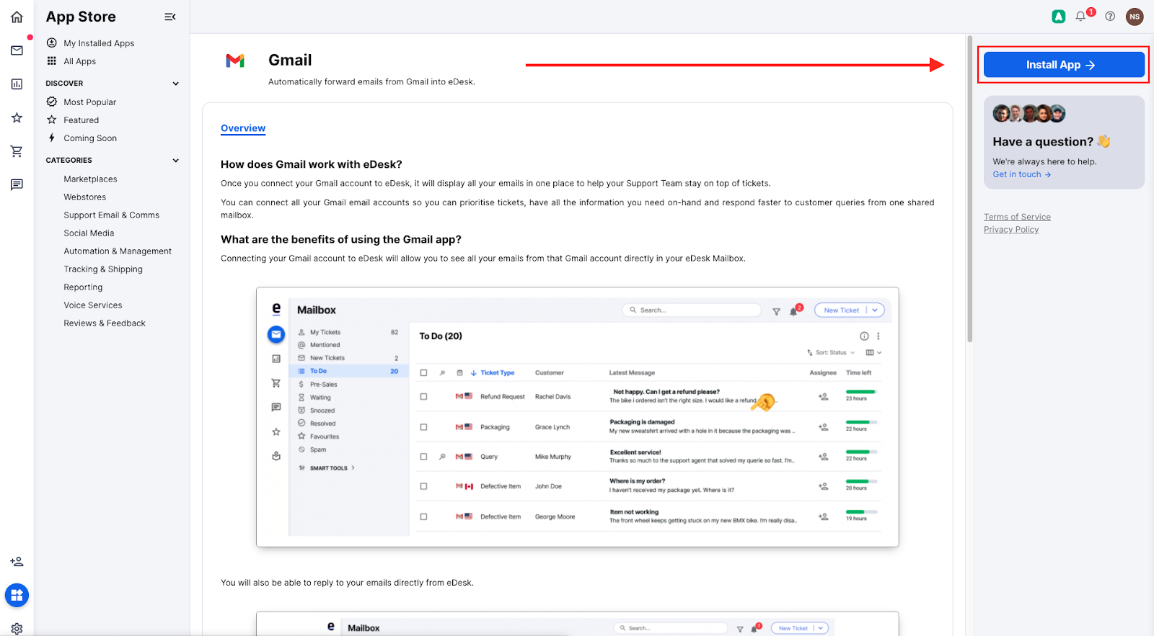Open All Apps list
The width and height of the screenshot is (1154, 636).
click(79, 61)
